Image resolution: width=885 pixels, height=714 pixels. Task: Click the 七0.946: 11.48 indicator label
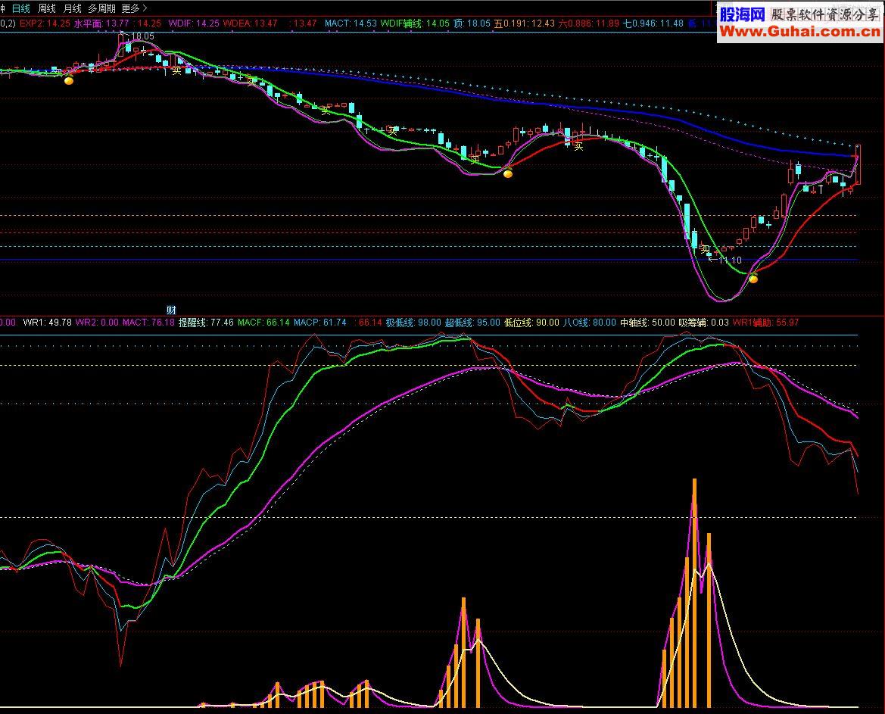(653, 23)
